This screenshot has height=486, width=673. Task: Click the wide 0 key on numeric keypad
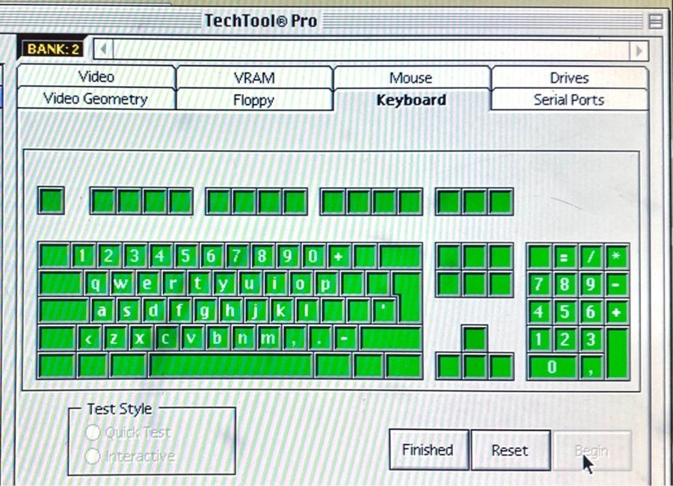pyautogui.click(x=553, y=366)
